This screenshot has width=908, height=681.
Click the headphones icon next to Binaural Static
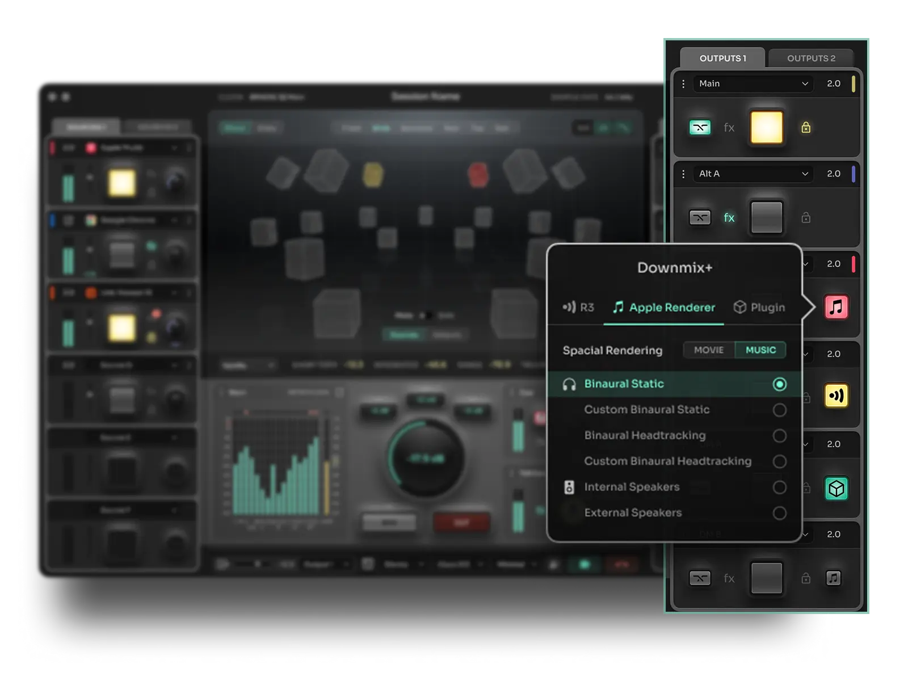pos(569,384)
